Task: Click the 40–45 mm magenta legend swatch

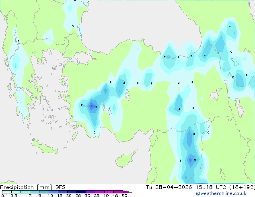Action: coord(109,192)
